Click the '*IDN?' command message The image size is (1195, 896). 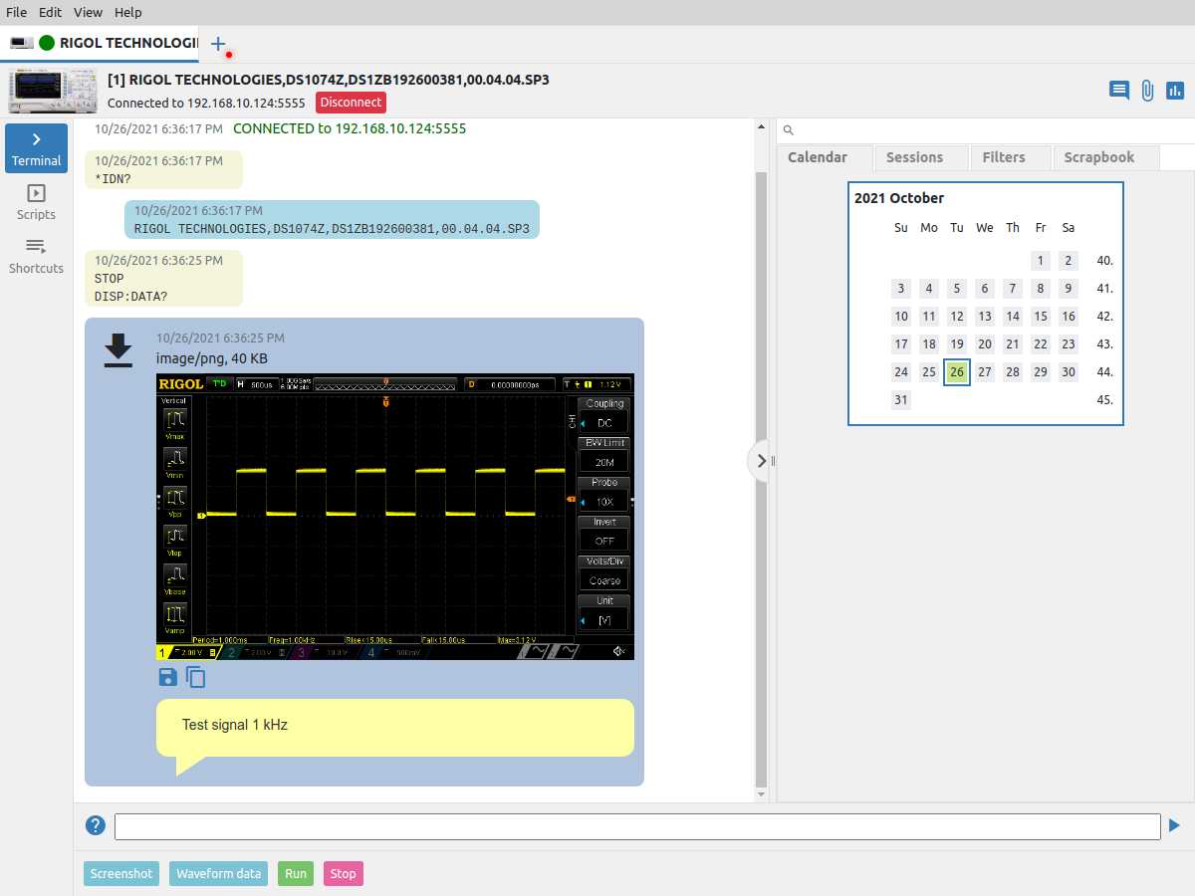pyautogui.click(x=163, y=169)
